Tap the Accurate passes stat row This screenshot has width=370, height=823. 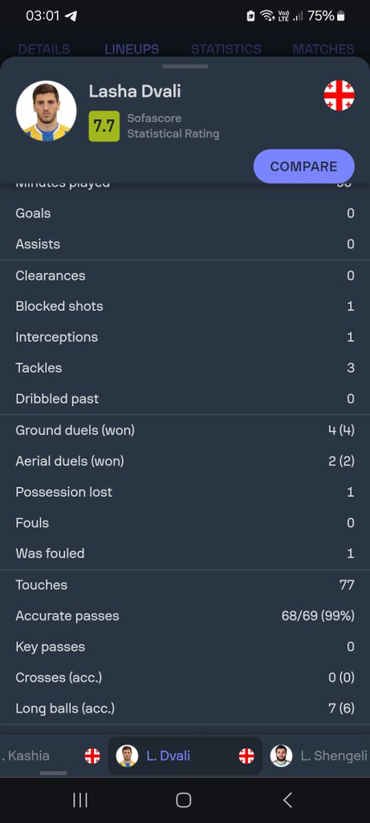coord(185,616)
